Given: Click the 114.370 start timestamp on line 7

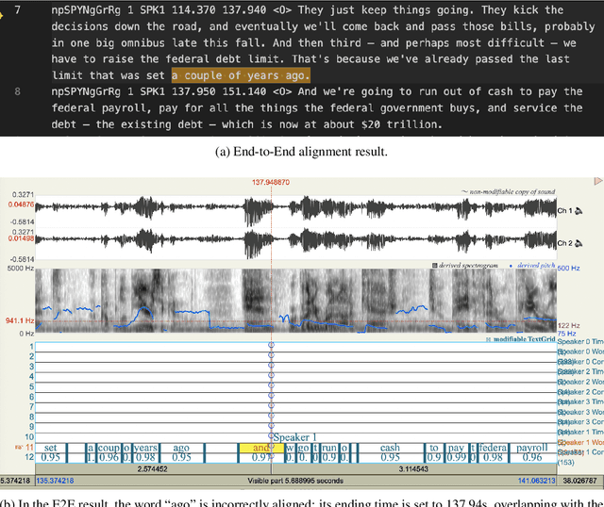Looking at the screenshot, I should coord(193,10).
